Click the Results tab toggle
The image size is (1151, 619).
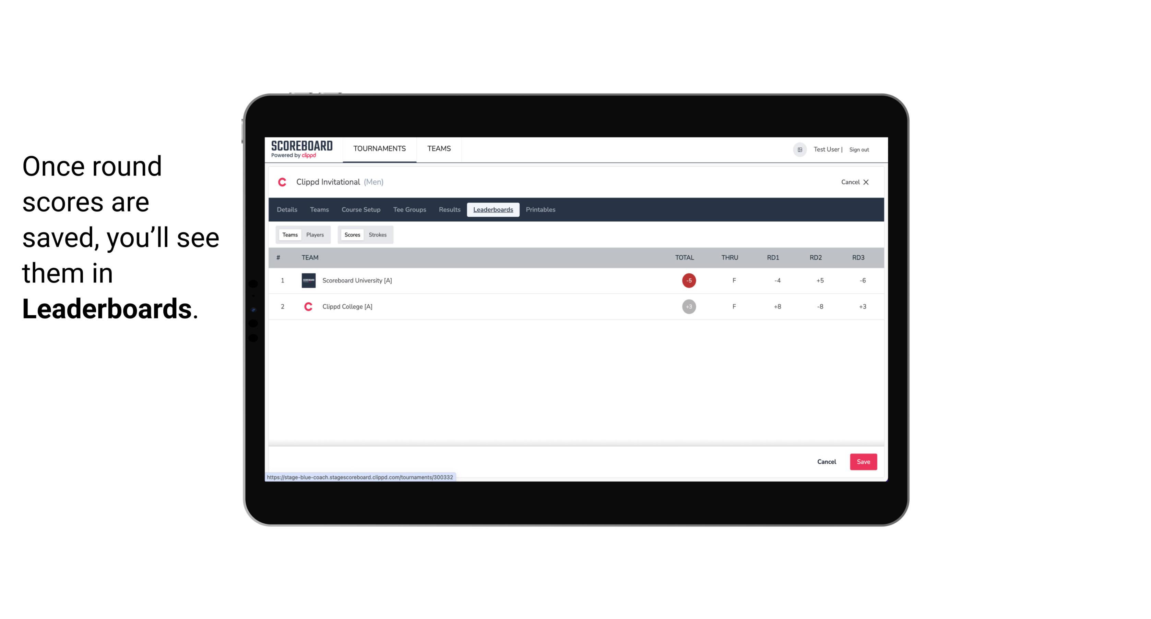(449, 210)
